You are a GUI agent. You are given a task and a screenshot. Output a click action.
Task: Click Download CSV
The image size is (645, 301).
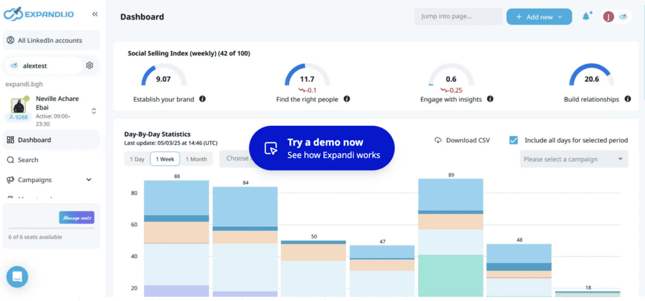click(462, 140)
